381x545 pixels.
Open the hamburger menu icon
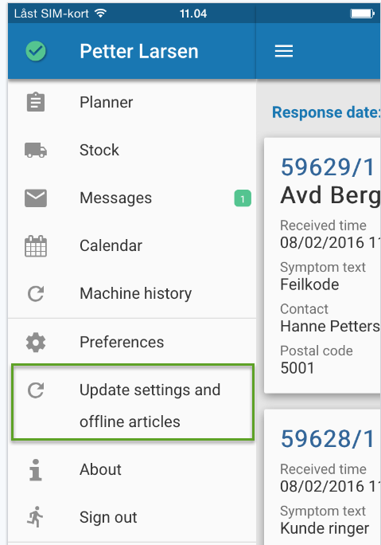tap(284, 51)
